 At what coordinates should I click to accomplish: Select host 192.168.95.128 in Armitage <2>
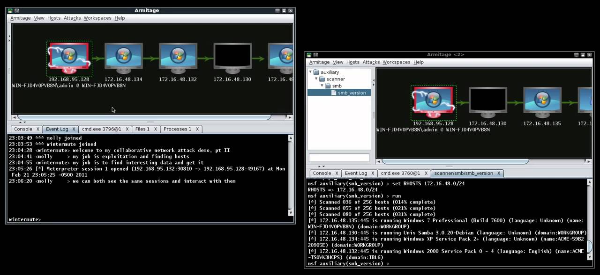click(x=433, y=103)
